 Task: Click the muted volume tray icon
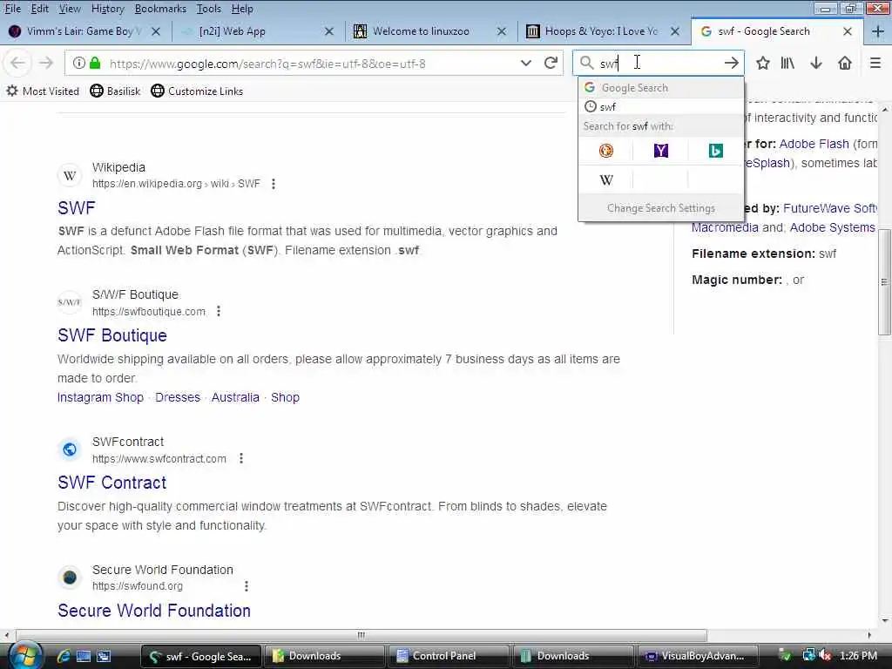(x=825, y=656)
